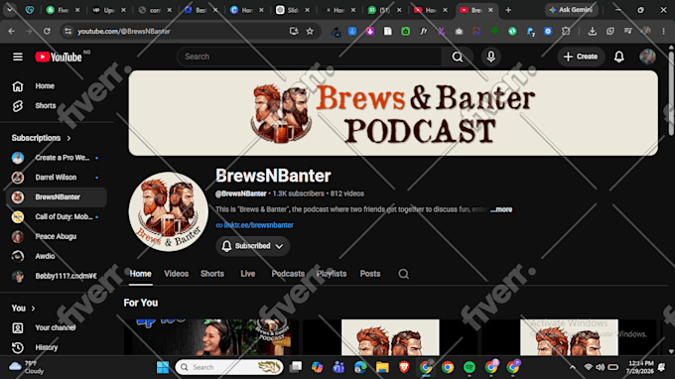This screenshot has height=379, width=675.
Task: Click the 812 videos text
Action: click(347, 194)
